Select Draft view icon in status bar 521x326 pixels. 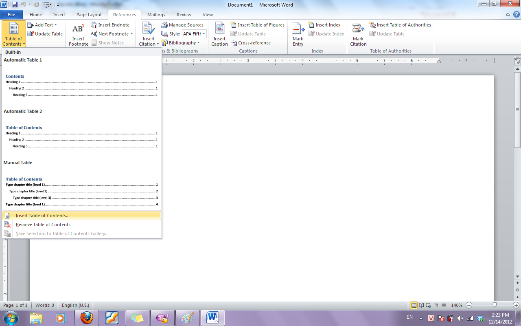443,305
